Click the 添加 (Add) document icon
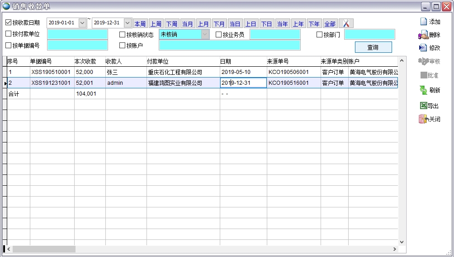The height and width of the screenshot is (257, 454). click(423, 22)
